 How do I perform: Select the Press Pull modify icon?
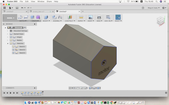tap(46, 17)
